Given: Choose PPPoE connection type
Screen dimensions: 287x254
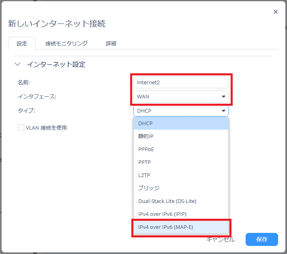Looking at the screenshot, I should click(181, 149).
